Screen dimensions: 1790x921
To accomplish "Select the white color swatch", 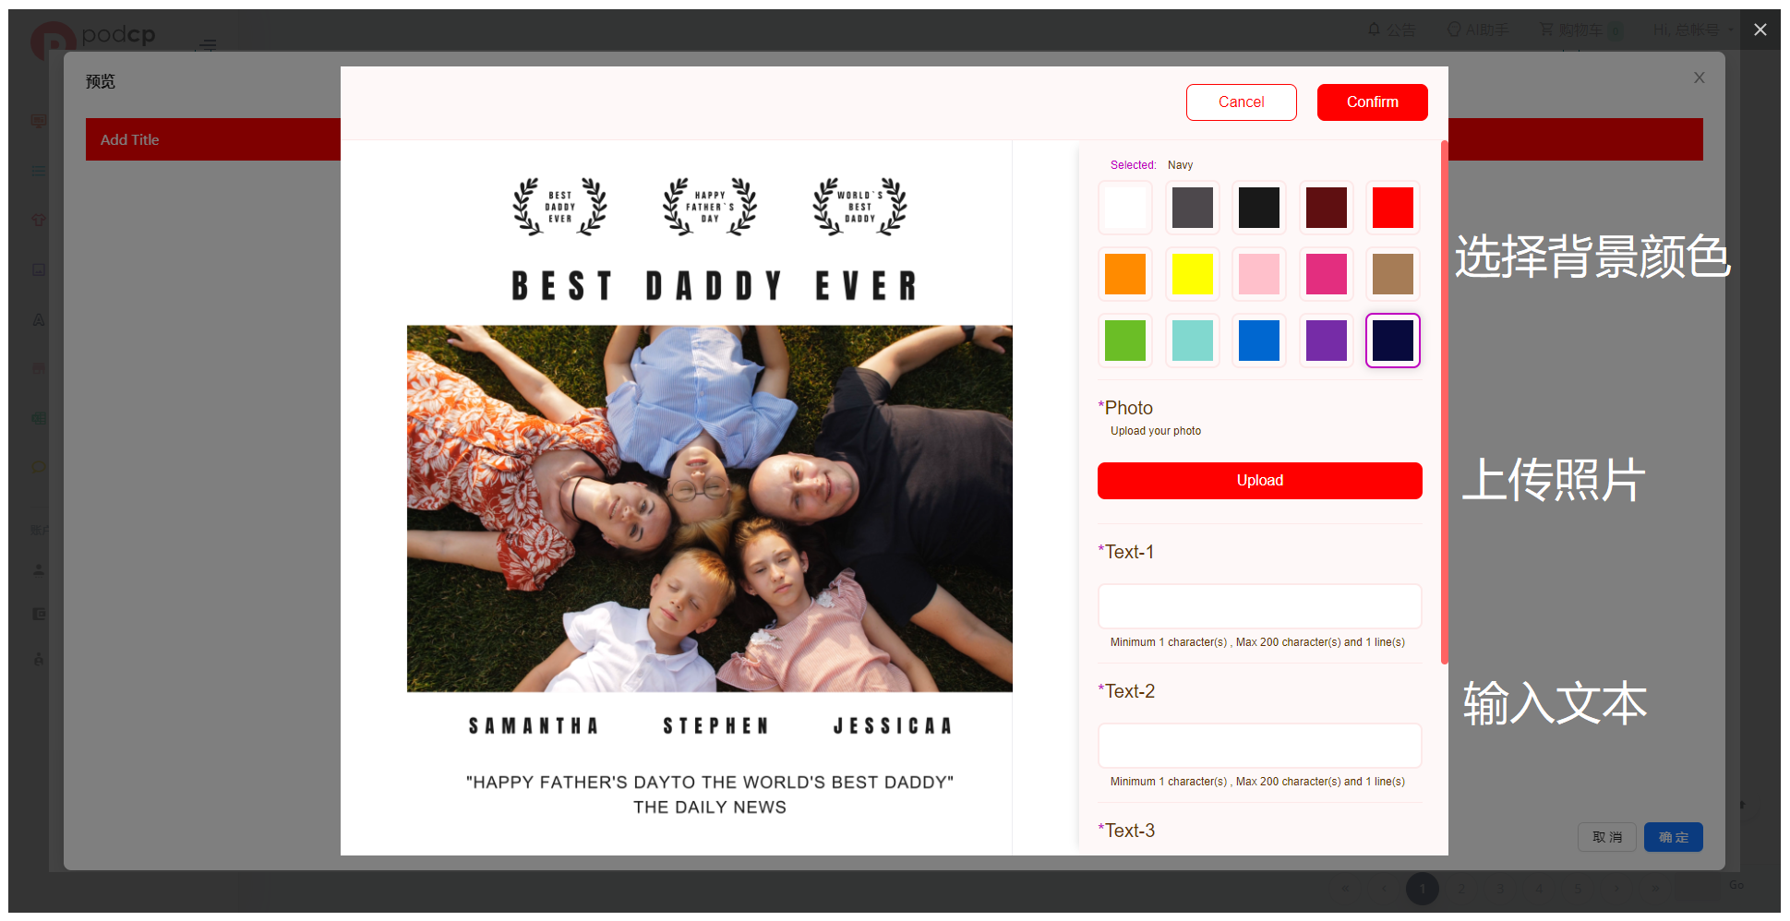I will pyautogui.click(x=1125, y=208).
